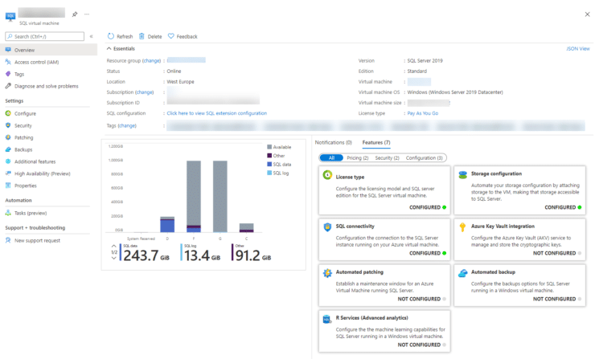Pin the SQL virtual machine blade

(x=75, y=14)
